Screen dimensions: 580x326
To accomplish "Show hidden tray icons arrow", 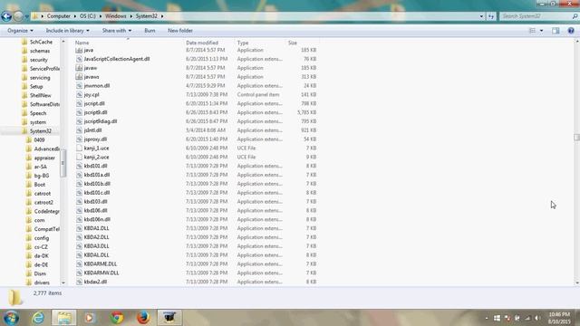I will coord(487,318).
